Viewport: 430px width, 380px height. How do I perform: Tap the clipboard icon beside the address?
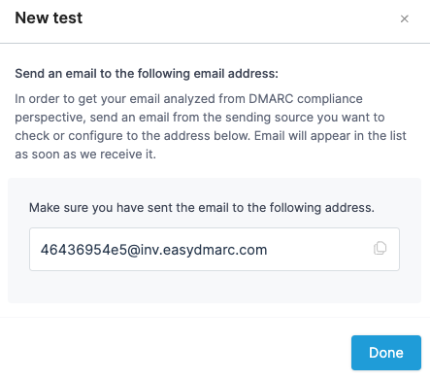[x=380, y=248]
